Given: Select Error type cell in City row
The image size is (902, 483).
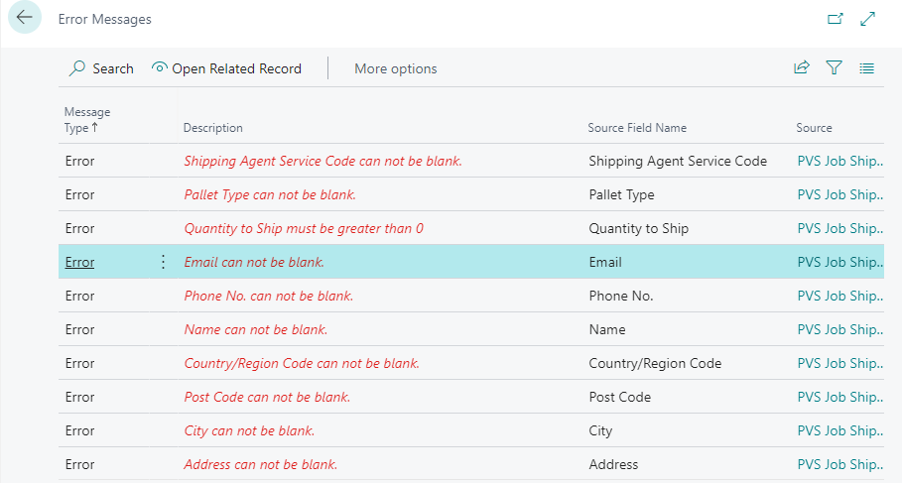Looking at the screenshot, I should [79, 430].
